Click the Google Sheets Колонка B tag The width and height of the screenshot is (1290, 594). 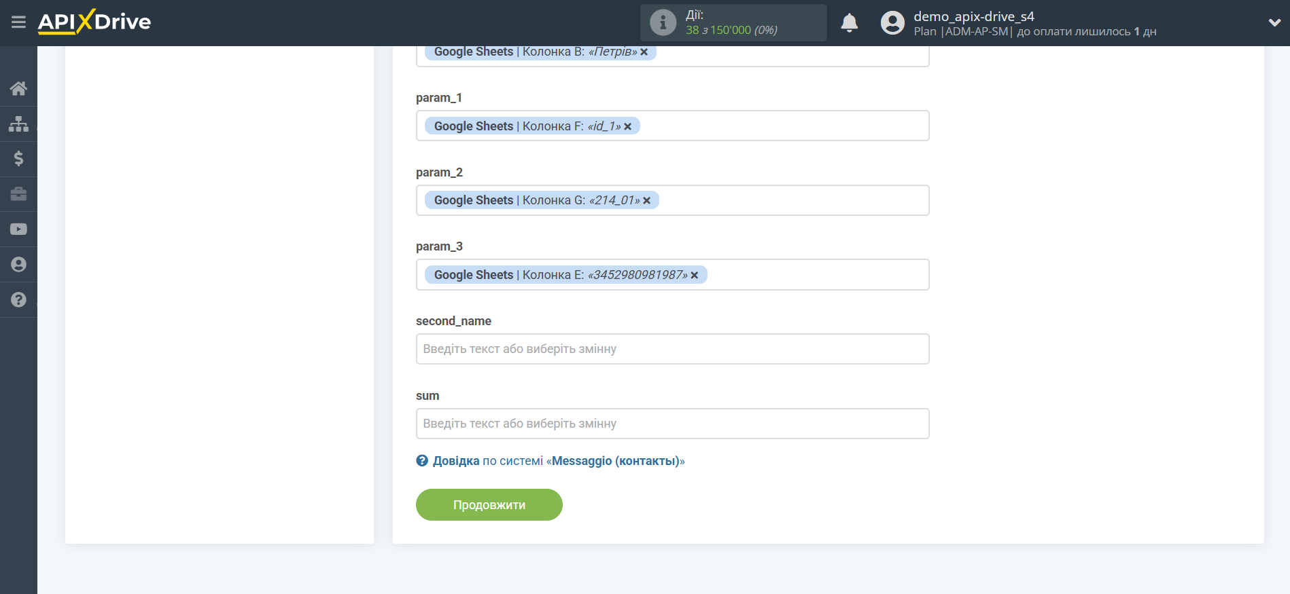(540, 52)
